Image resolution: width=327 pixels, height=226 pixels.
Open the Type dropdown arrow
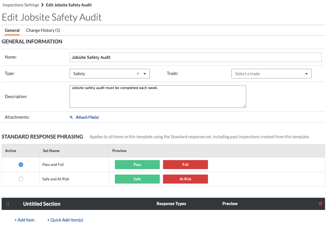coord(145,74)
